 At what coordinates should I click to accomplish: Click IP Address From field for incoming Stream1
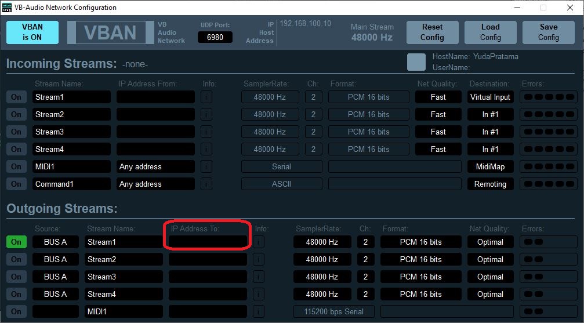pos(155,97)
